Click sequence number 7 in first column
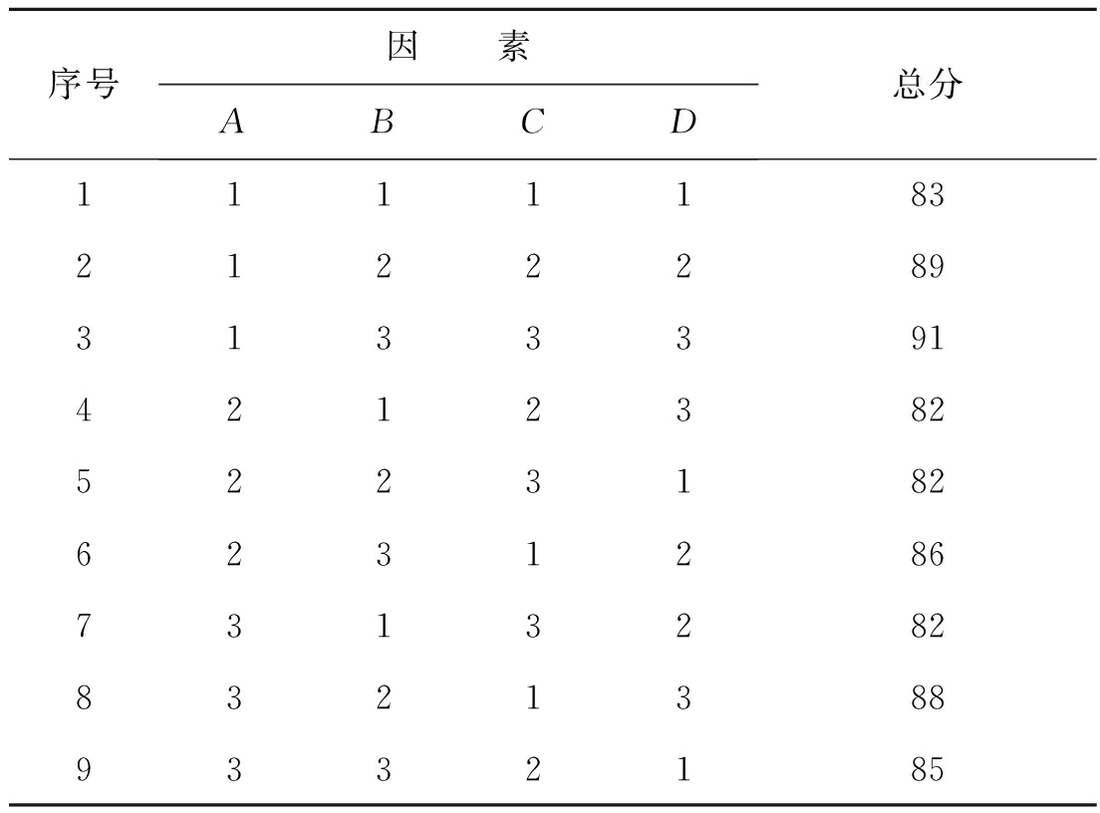Viewport: 1100px width, 813px height. (84, 627)
